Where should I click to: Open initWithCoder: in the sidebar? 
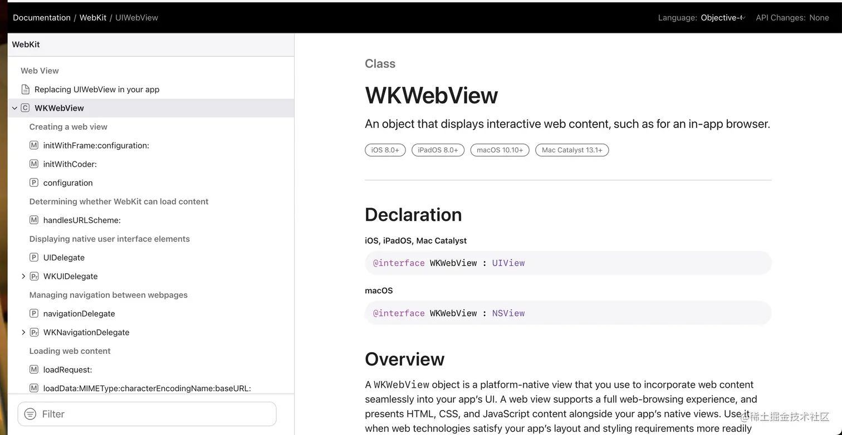coord(70,164)
